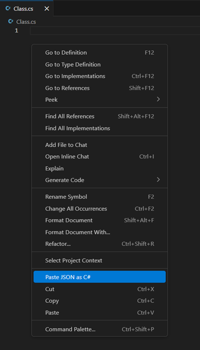The image size is (200, 350).
Task: Select Paste JSON as C#
Action: (100, 277)
